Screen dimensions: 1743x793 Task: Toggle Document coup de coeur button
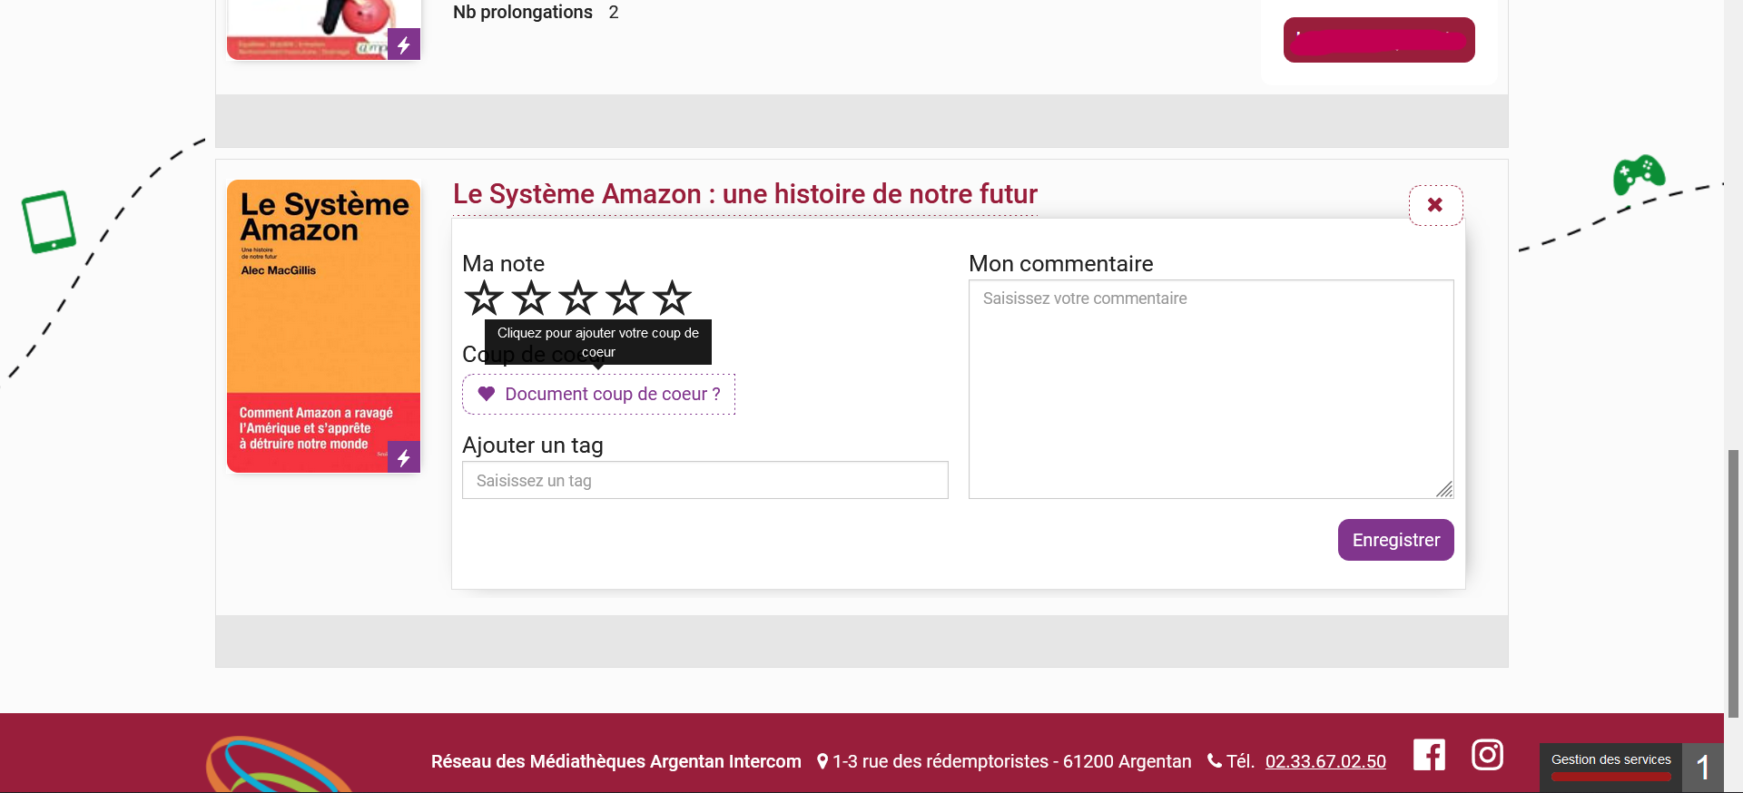(x=598, y=394)
